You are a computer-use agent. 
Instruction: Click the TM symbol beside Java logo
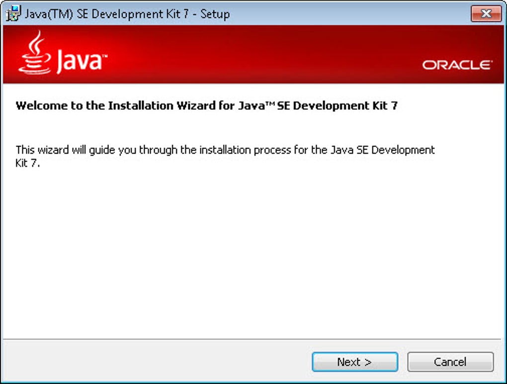(105, 56)
